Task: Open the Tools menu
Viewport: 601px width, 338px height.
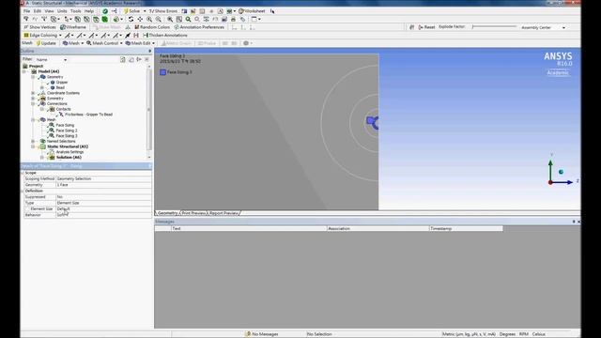Action: pyautogui.click(x=75, y=11)
